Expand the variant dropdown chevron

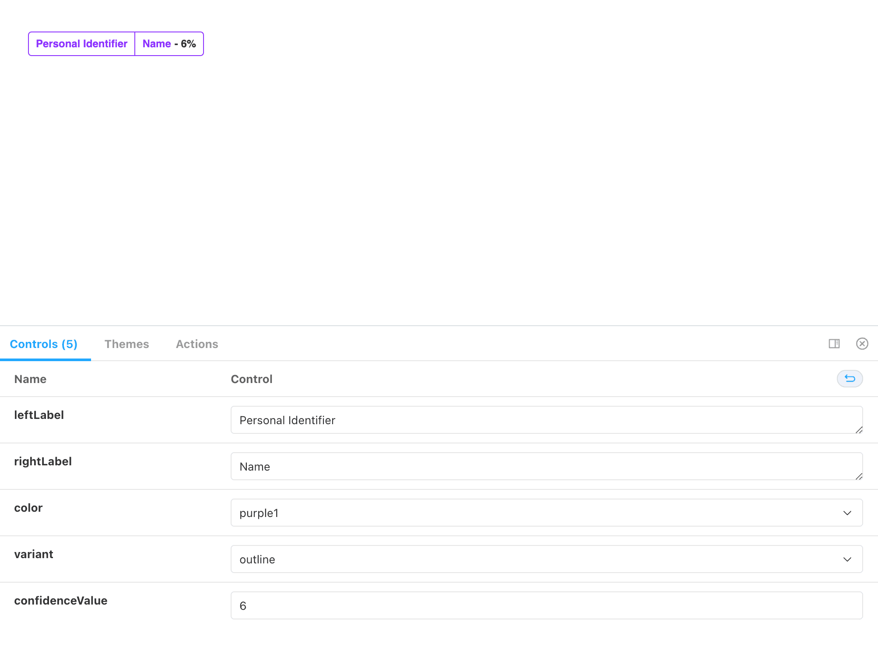pyautogui.click(x=847, y=559)
